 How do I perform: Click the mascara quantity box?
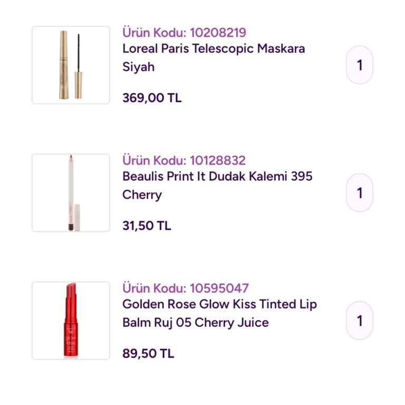coord(360,65)
